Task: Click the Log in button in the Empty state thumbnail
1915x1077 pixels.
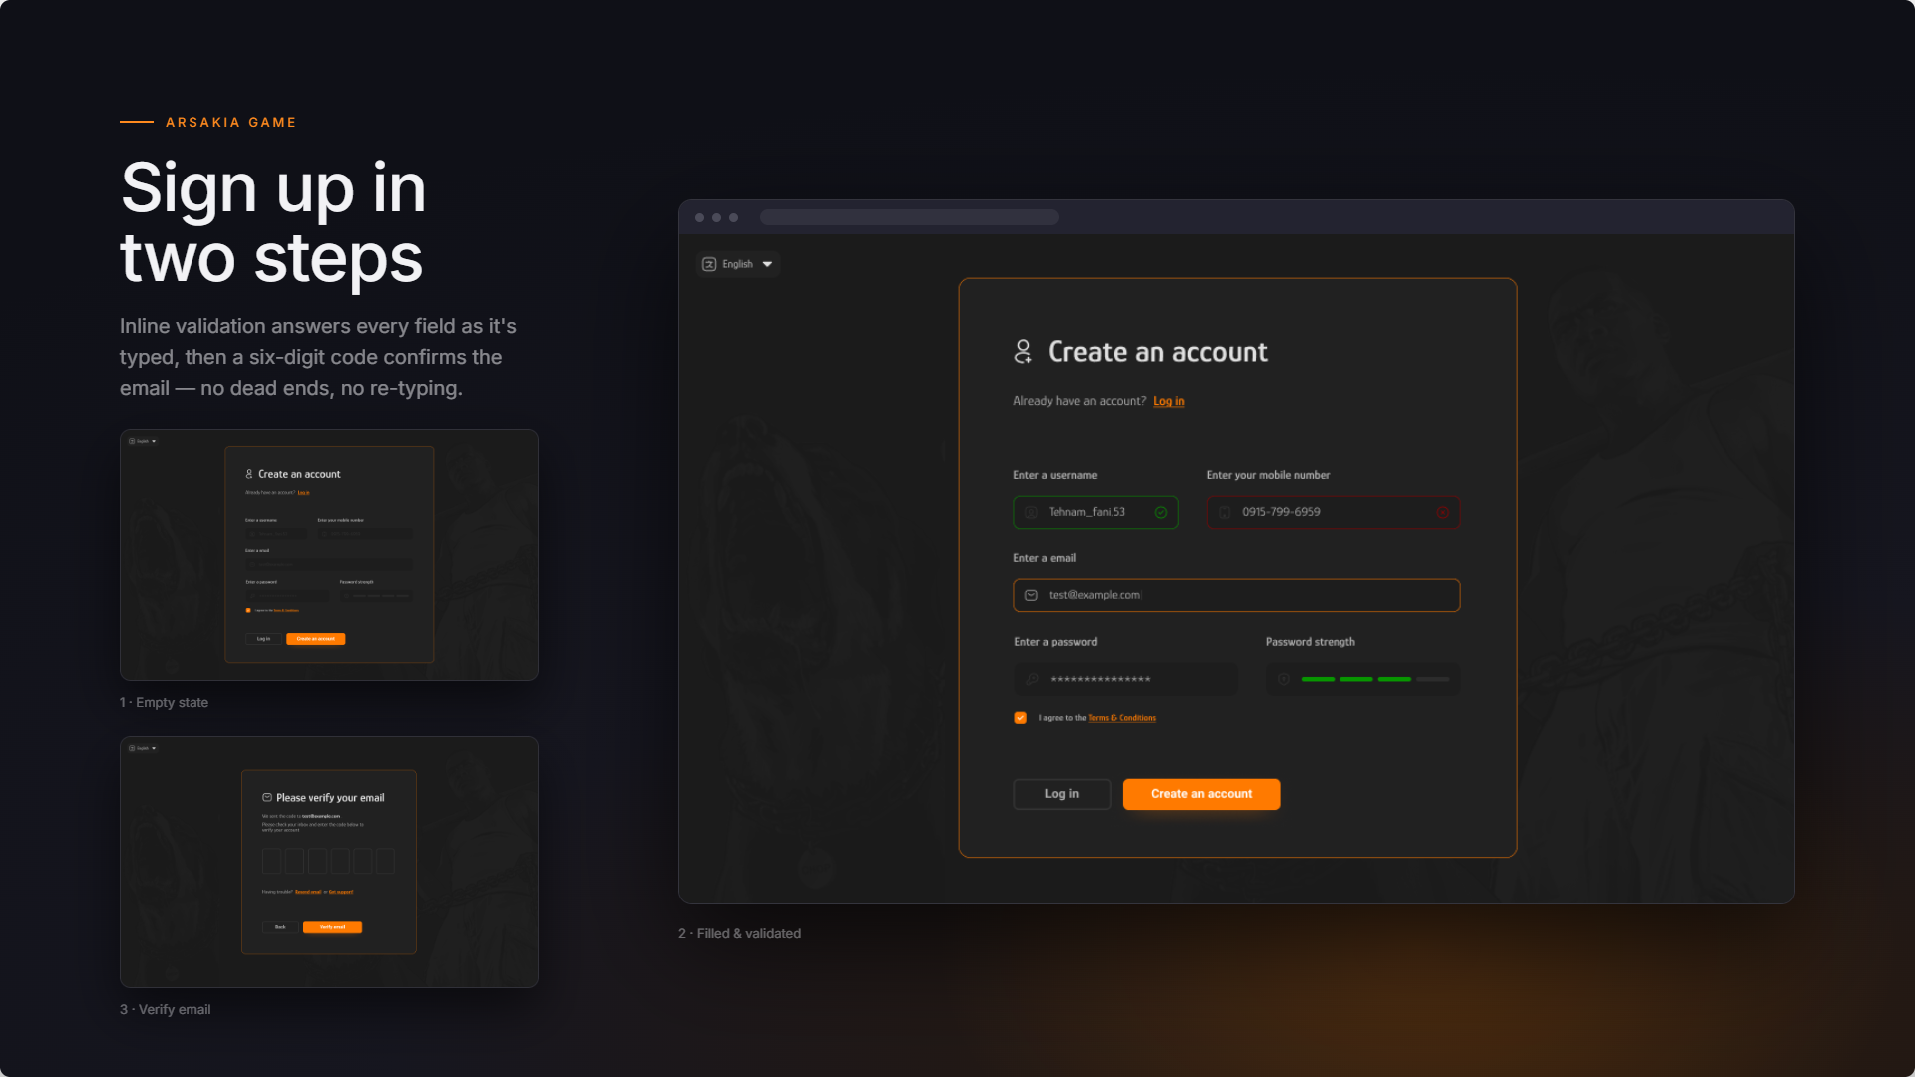Action: tap(263, 639)
